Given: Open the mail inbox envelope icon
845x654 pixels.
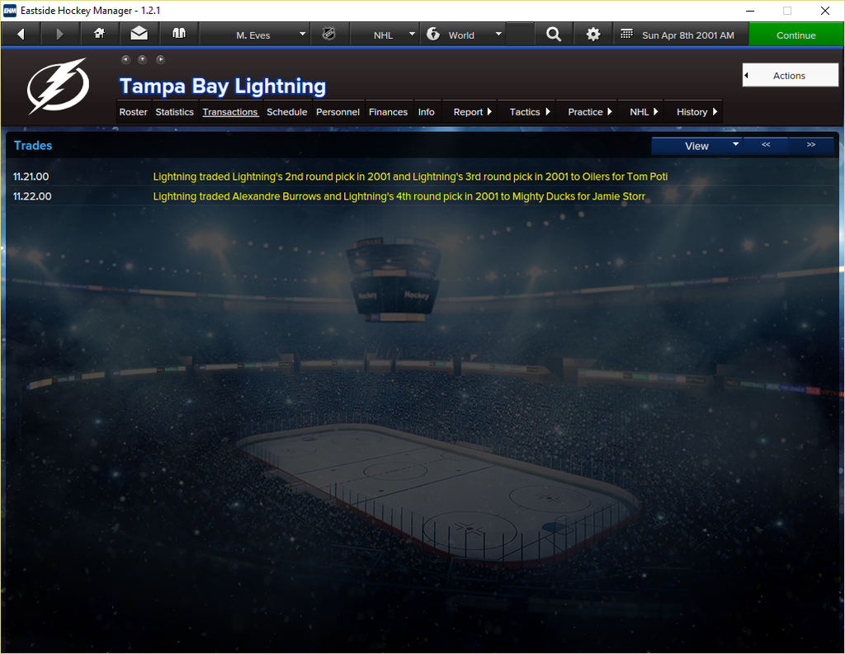Looking at the screenshot, I should (x=139, y=34).
